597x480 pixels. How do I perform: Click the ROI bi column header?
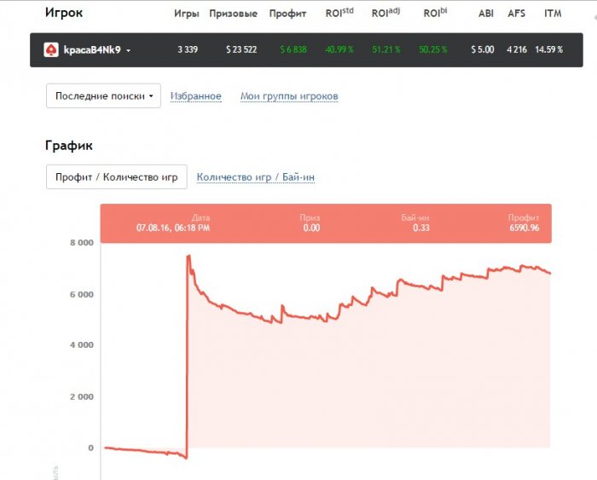(435, 13)
